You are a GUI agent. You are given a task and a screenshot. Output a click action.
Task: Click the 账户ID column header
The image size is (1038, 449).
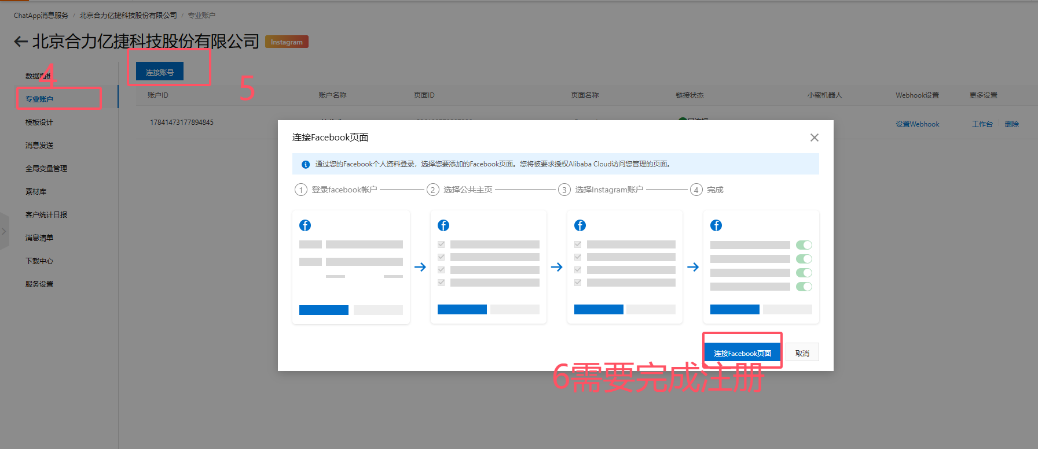click(158, 95)
